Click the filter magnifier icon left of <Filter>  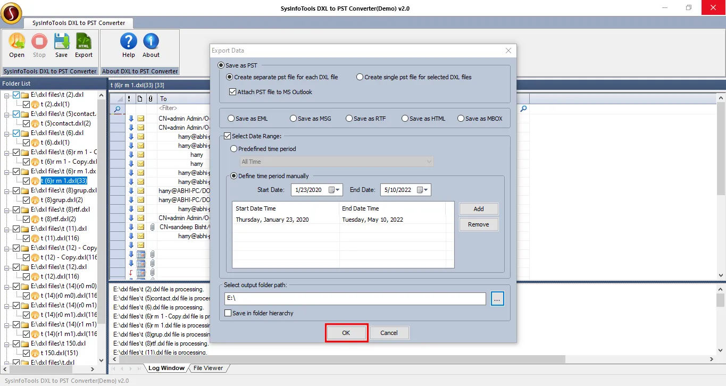(x=118, y=108)
